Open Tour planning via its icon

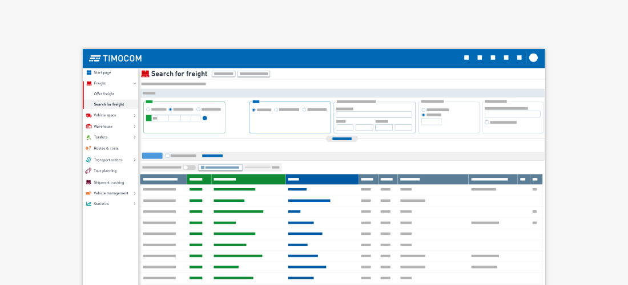(x=88, y=171)
